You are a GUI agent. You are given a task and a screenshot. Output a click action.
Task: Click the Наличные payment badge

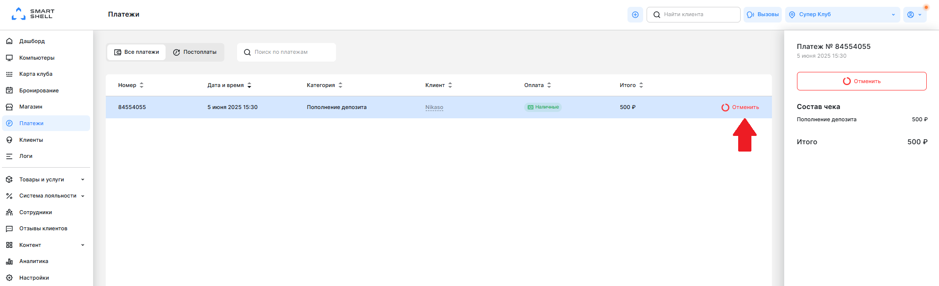click(x=543, y=107)
